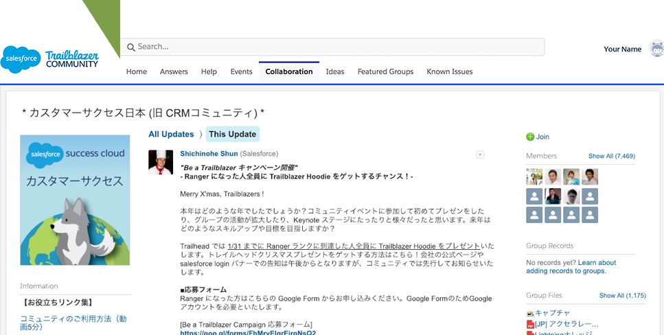
Task: Go to the Home tab
Action: (137, 71)
